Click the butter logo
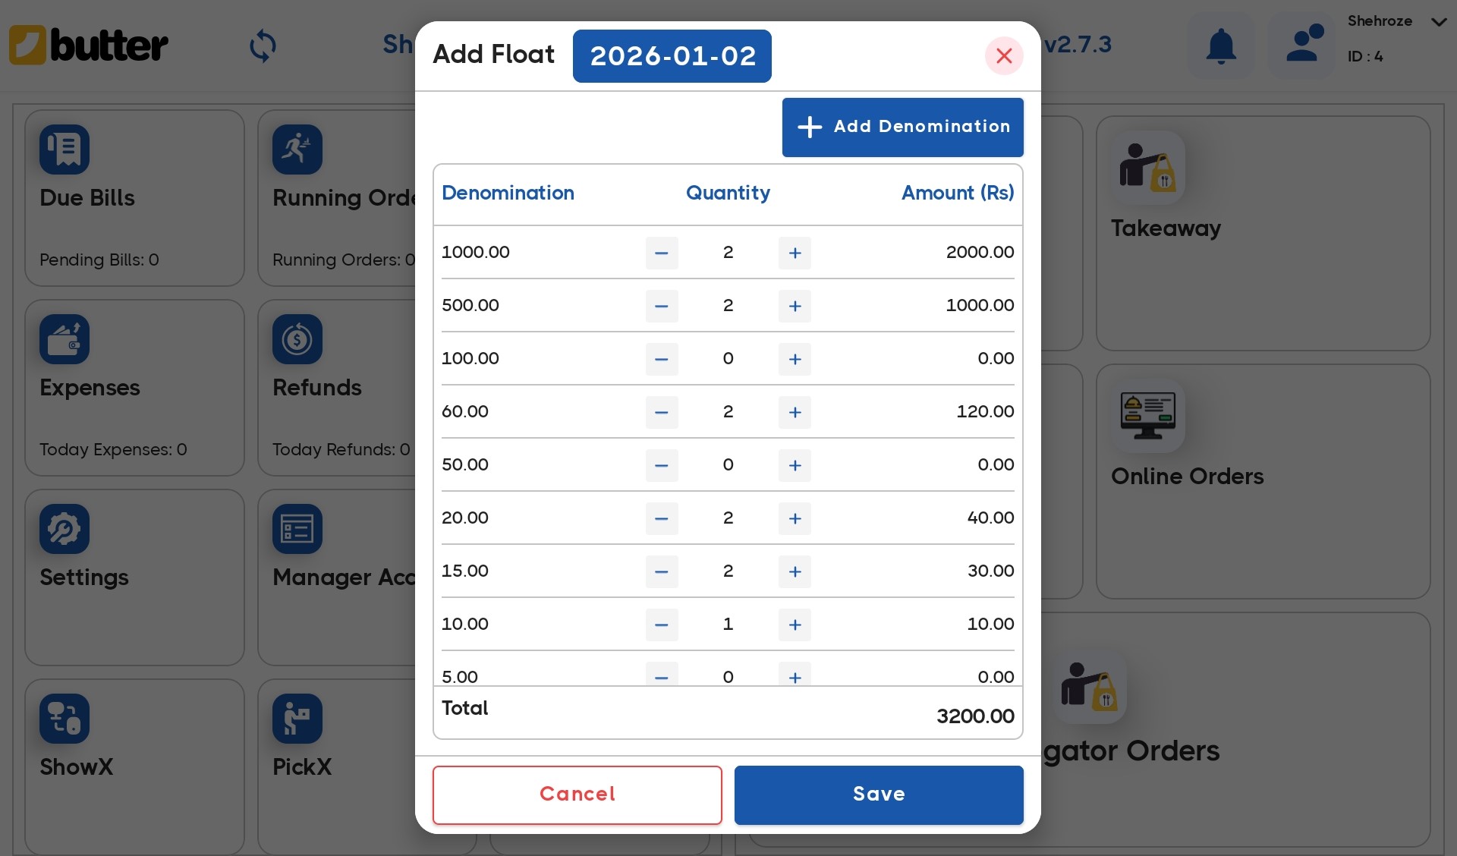Viewport: 1457px width, 856px height. click(x=87, y=45)
